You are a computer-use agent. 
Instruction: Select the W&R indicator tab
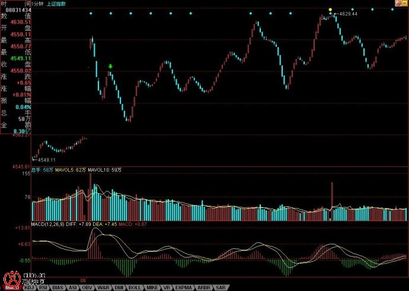(x=104, y=287)
